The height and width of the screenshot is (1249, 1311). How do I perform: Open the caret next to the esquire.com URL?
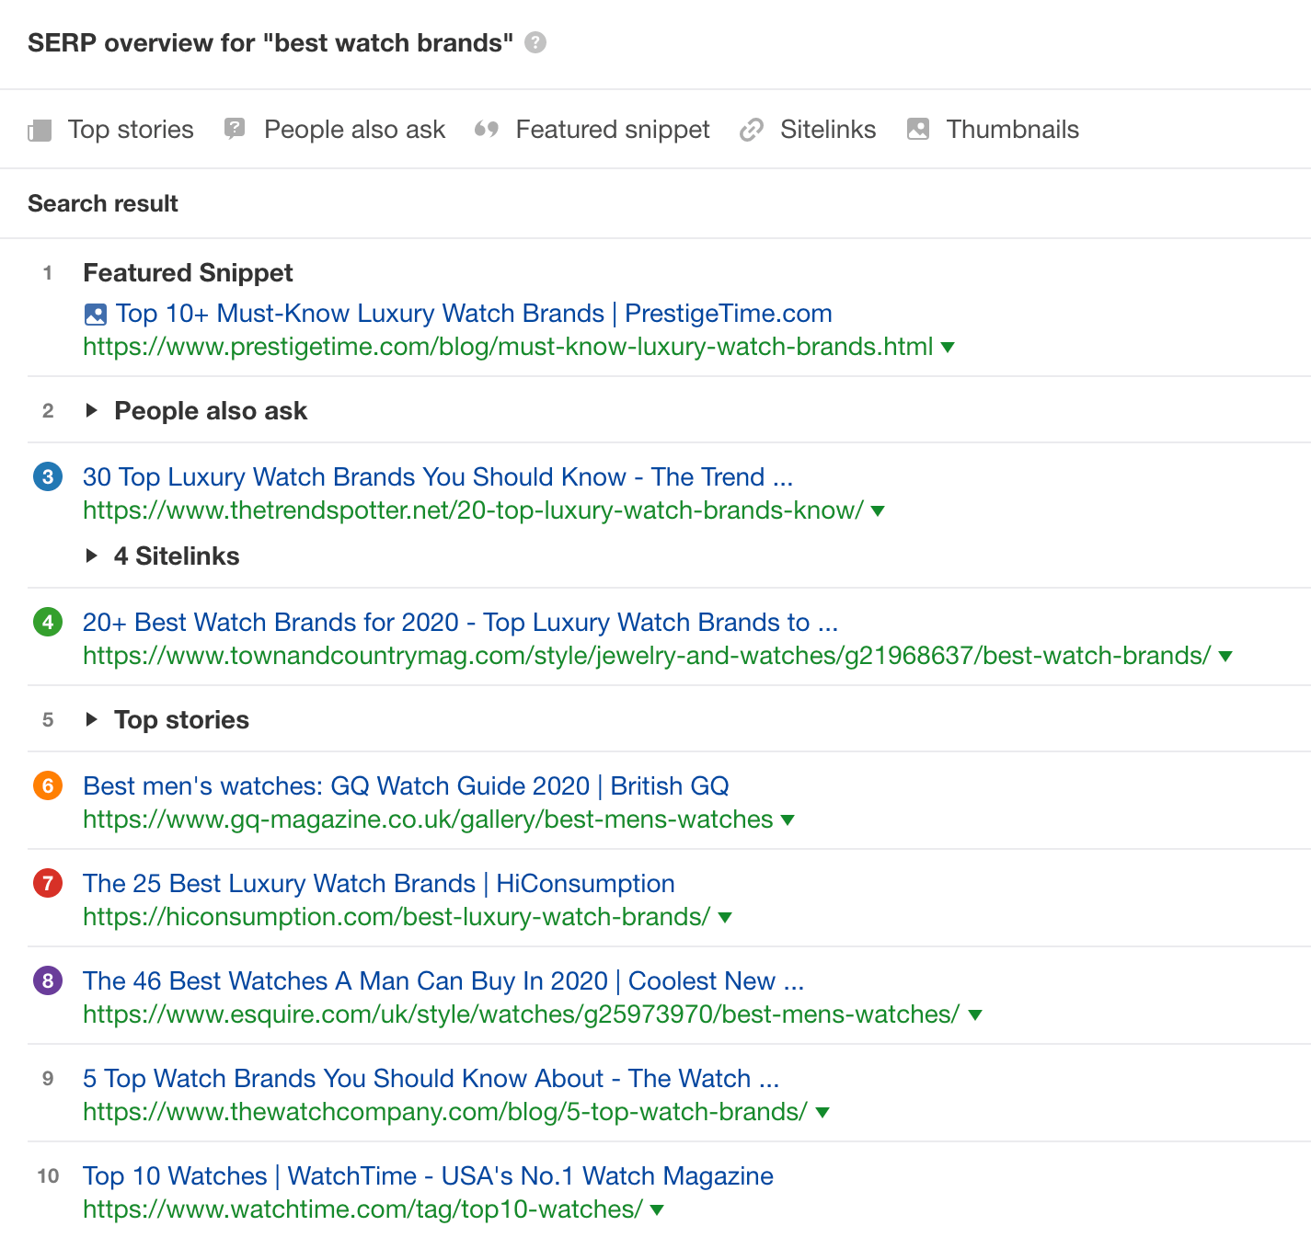pos(974,1015)
